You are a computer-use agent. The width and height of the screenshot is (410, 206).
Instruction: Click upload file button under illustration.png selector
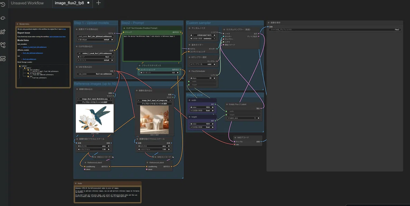click(95, 102)
